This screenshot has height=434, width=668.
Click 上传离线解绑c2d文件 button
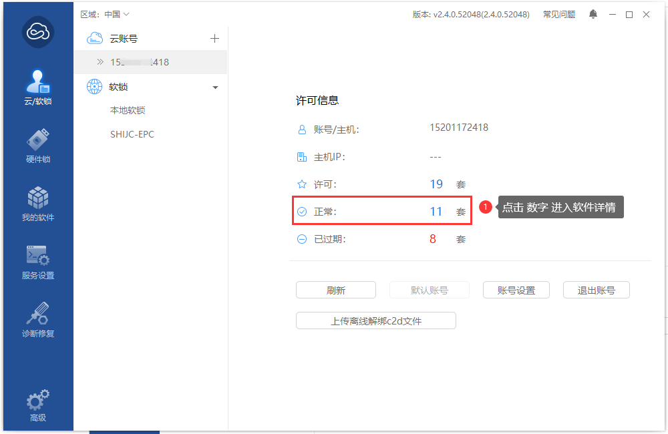click(x=375, y=320)
